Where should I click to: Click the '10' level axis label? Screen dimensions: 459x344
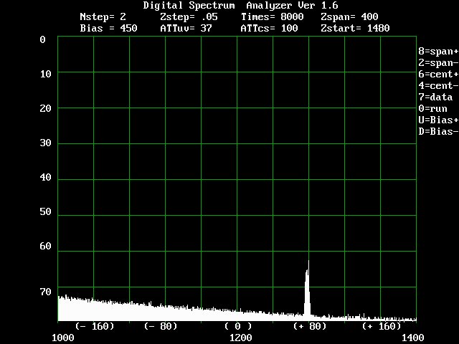point(45,74)
